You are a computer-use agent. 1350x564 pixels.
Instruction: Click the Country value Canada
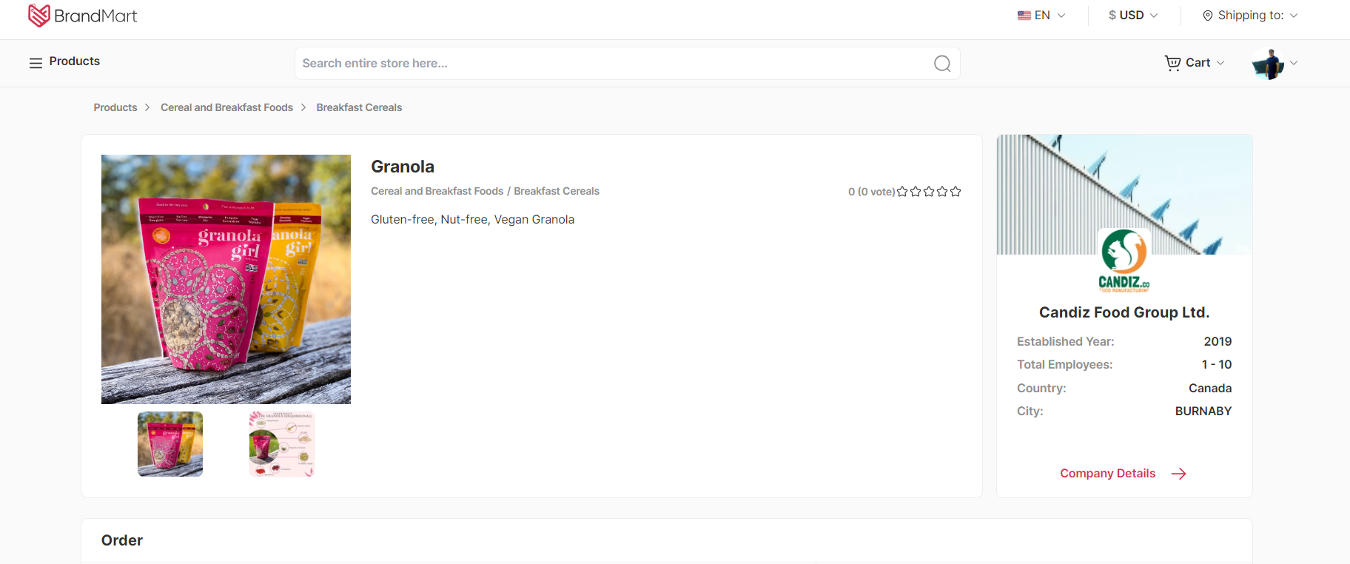[1210, 388]
